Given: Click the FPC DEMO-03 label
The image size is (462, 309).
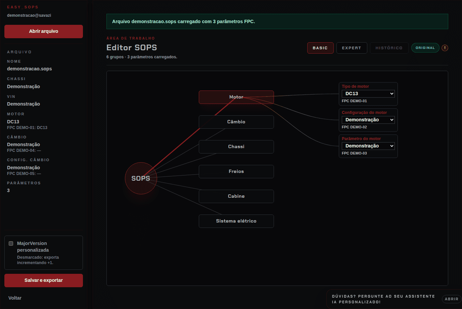Looking at the screenshot, I should (354, 153).
